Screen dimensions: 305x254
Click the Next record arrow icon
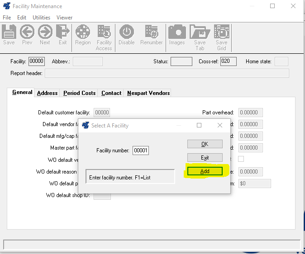(x=45, y=35)
